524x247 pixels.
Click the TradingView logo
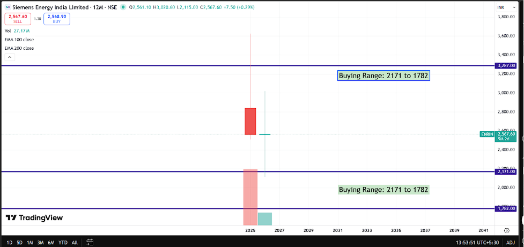[34, 218]
